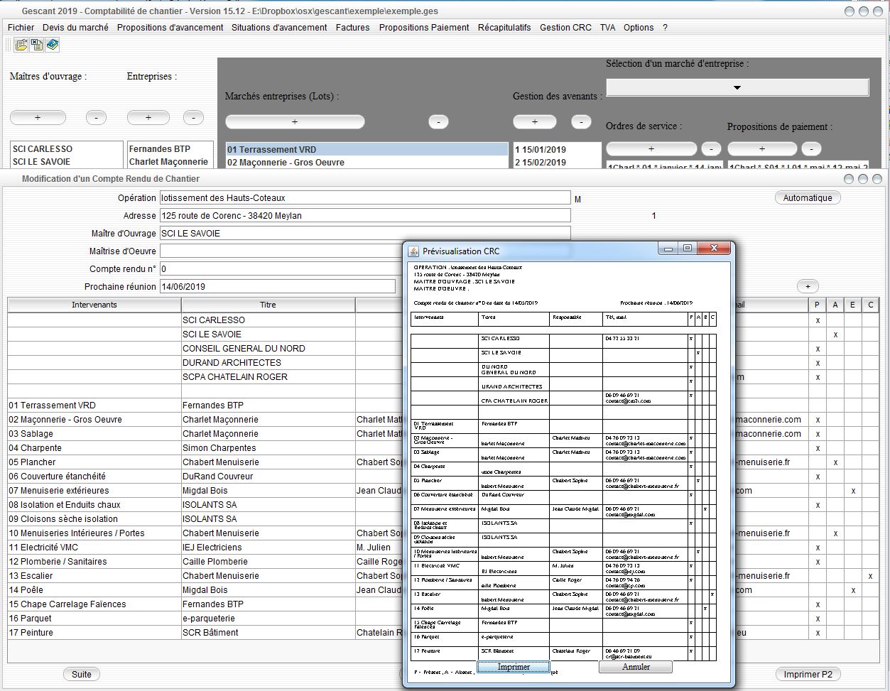Image resolution: width=890 pixels, height=691 pixels.
Task: Click into the Adresse field
Action: 365,216
